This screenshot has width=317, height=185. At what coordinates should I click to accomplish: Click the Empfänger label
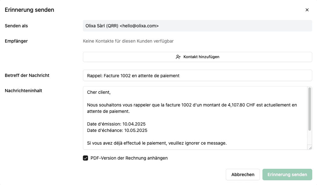click(x=16, y=41)
